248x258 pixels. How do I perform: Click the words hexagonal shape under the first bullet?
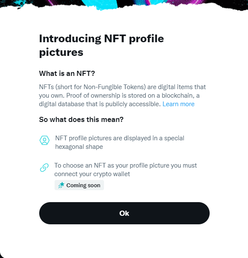(x=79, y=147)
